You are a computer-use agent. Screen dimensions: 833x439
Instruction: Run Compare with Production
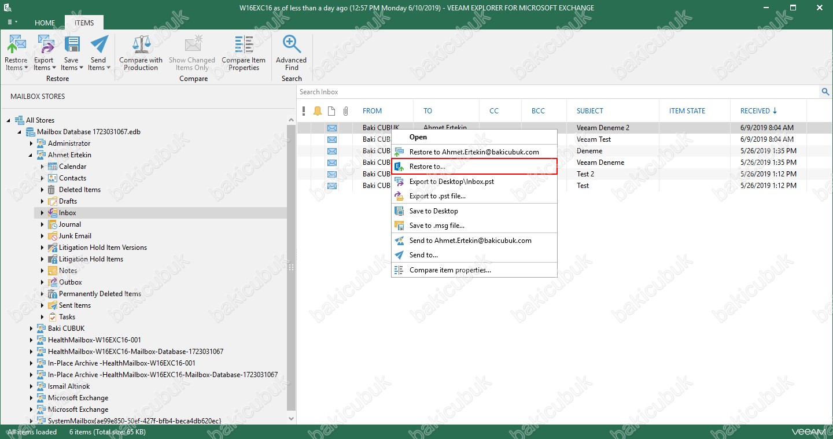[141, 53]
